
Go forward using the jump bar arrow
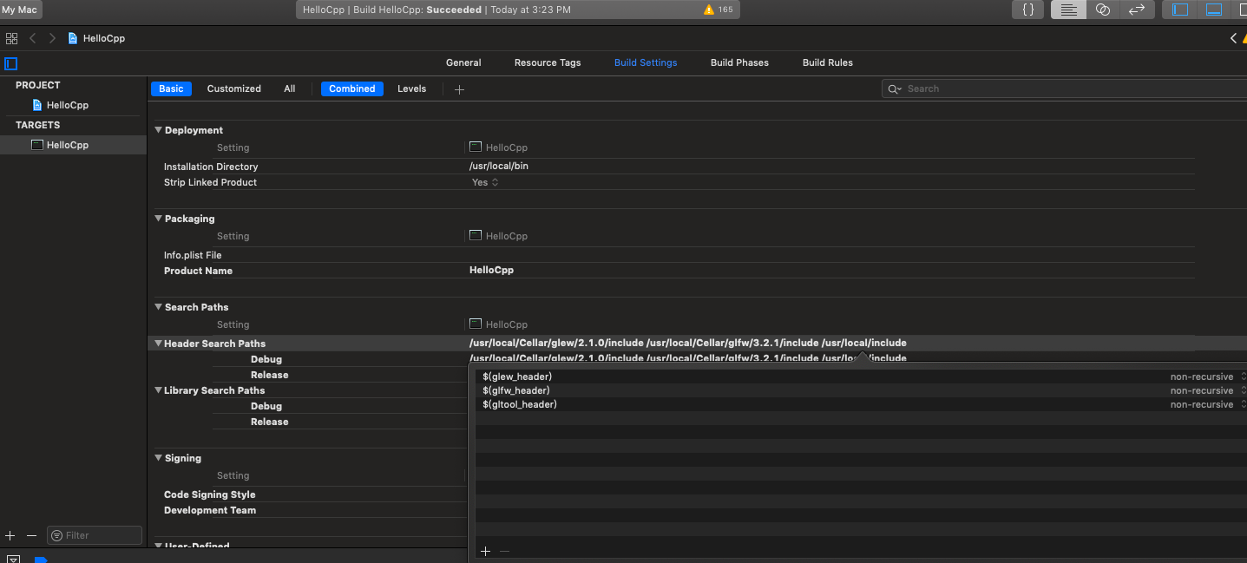point(53,38)
